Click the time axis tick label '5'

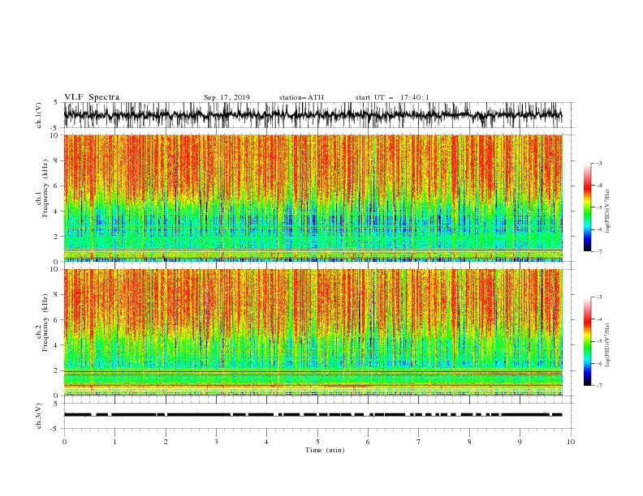pos(317,442)
